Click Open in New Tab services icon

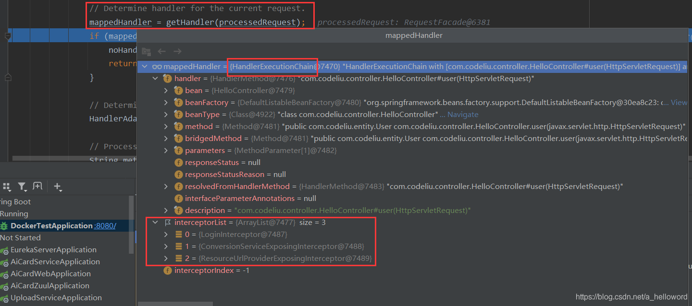37,187
